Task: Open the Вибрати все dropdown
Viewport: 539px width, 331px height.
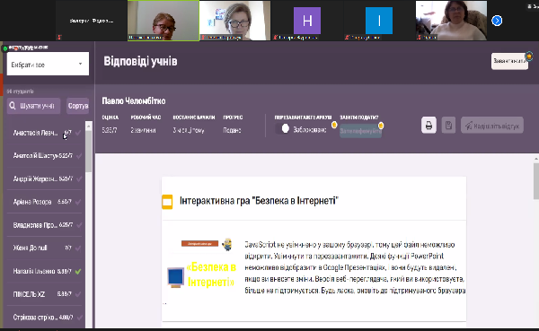Action: coord(48,65)
